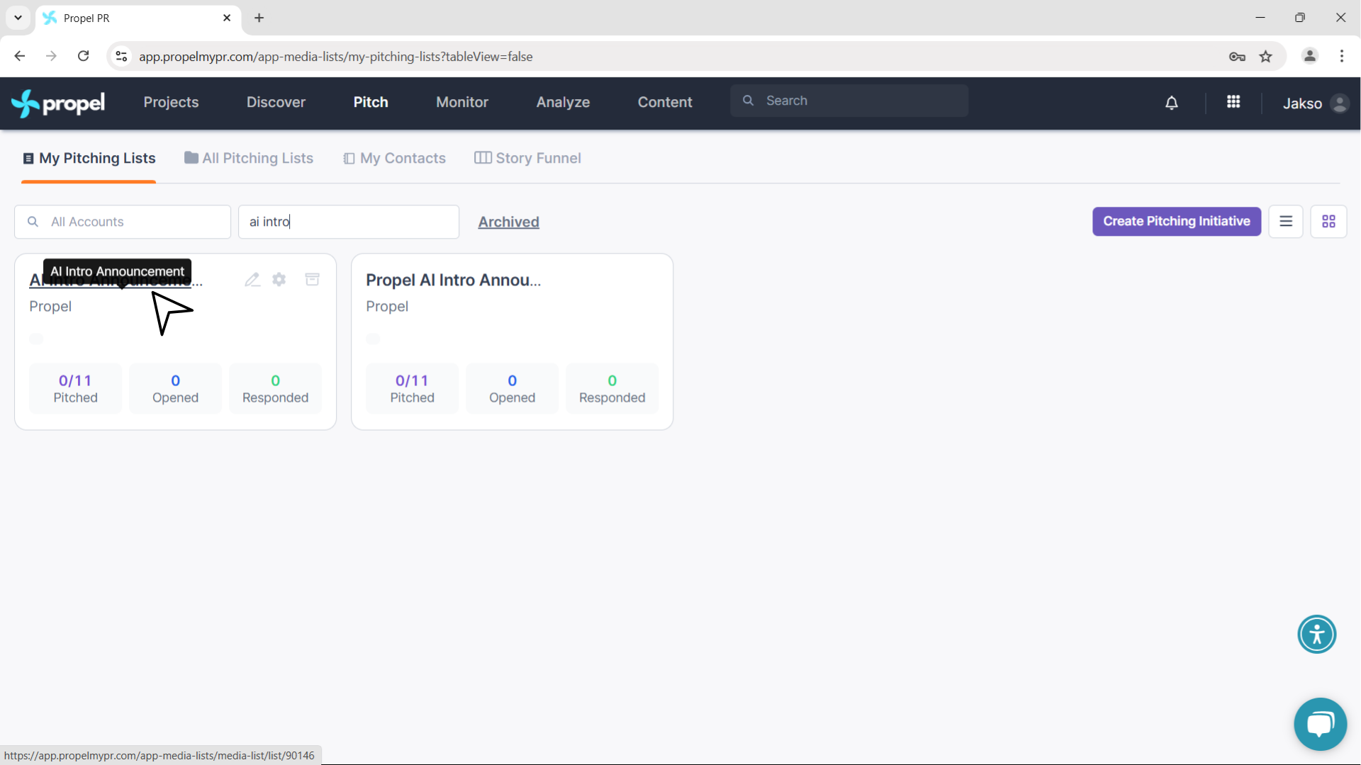
Task: Switch to grid card view
Action: (x=1328, y=222)
